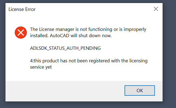Click the dark desktop background outside the dialog
Viewport: 176px width, 108px height.
169,54
